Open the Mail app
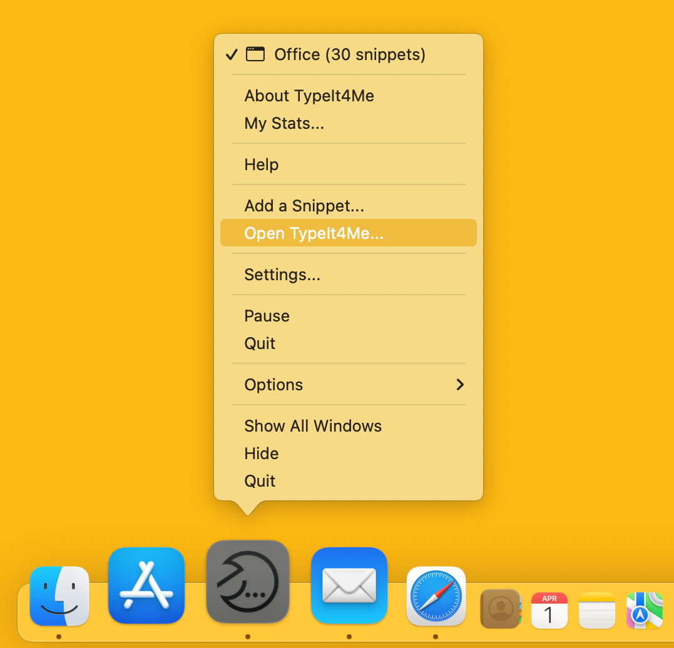The height and width of the screenshot is (648, 674). (x=349, y=585)
